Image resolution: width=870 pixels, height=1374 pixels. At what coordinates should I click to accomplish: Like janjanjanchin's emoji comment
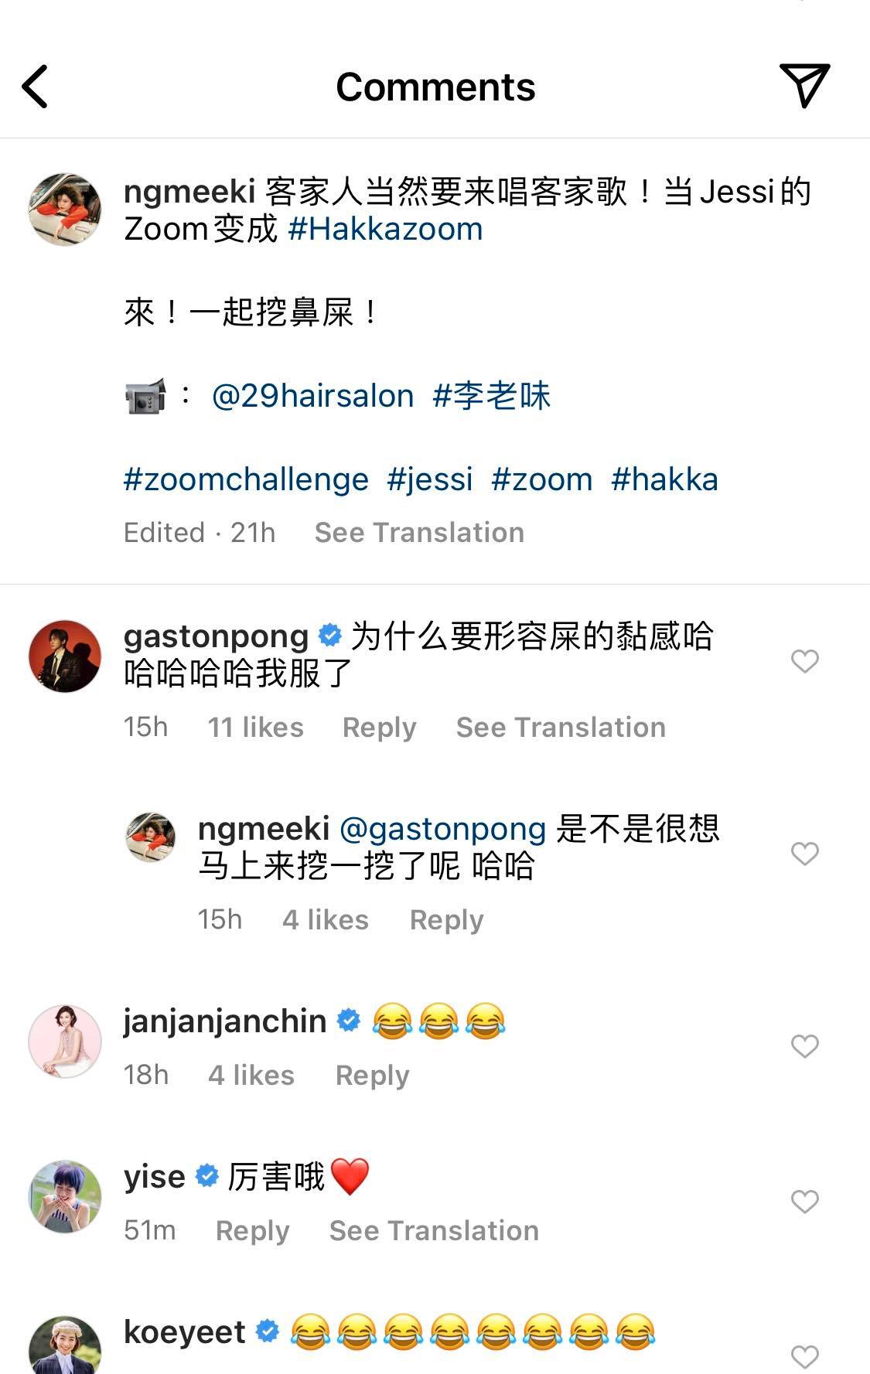click(x=804, y=1046)
